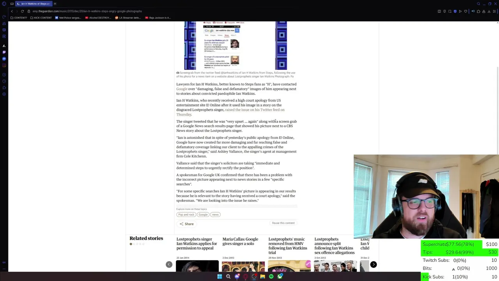This screenshot has height=281, width=499.
Task: Open the downloads arrow icon
Action: [x=489, y=11]
